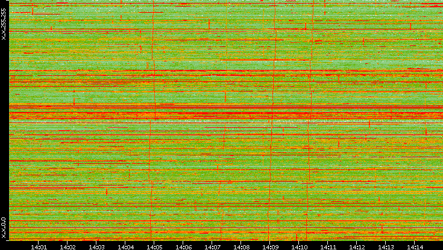
Task: Click the 14:08 time axis label
Action: (x=241, y=247)
